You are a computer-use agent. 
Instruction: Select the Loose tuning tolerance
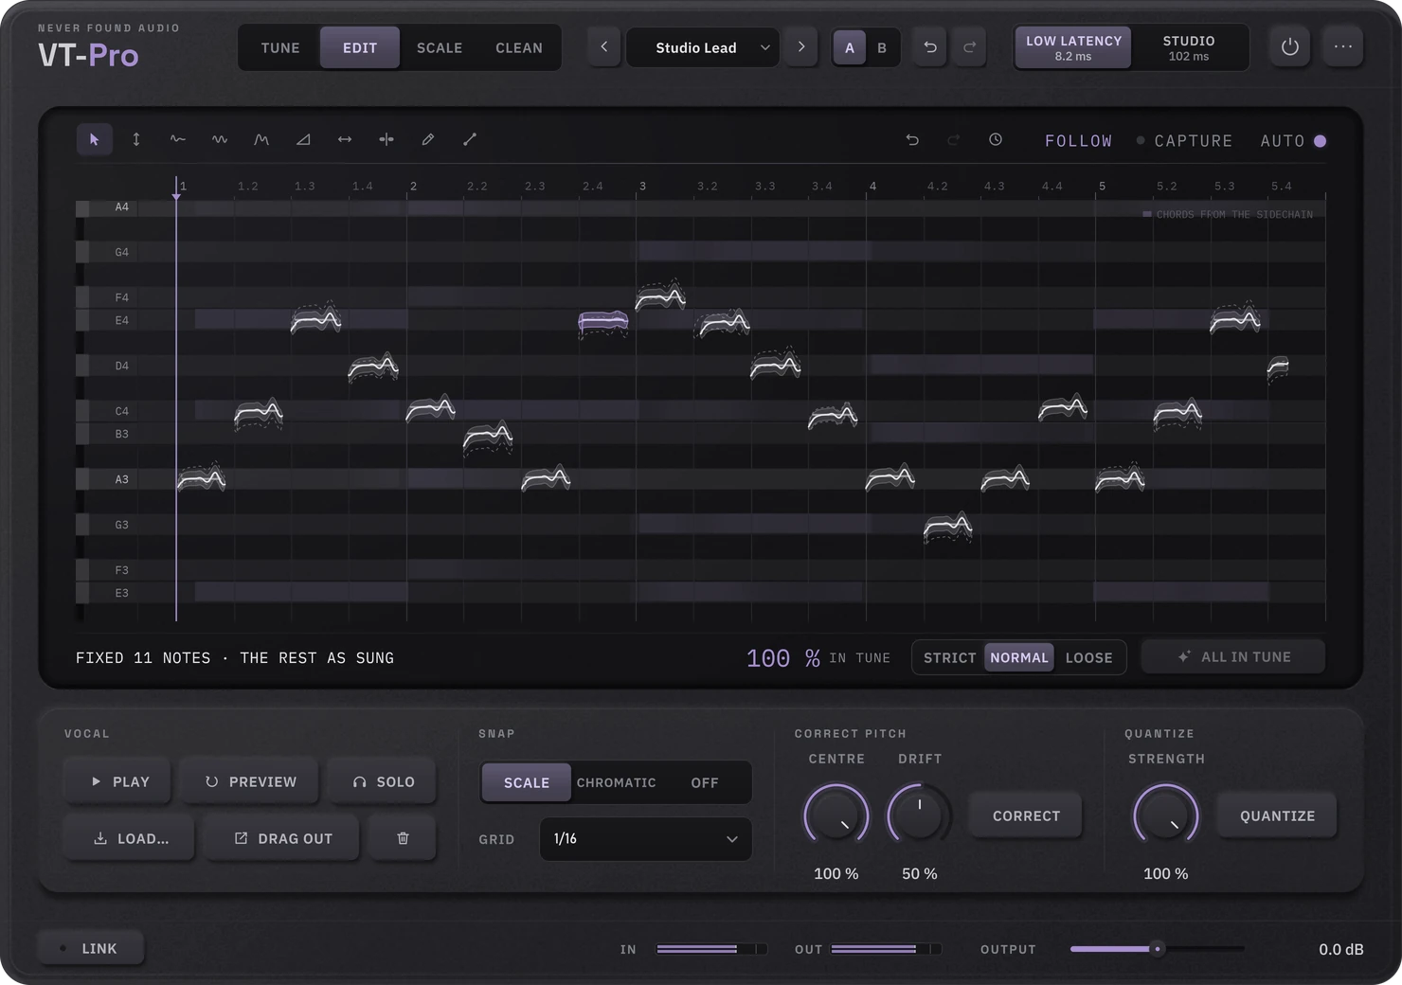click(1089, 657)
